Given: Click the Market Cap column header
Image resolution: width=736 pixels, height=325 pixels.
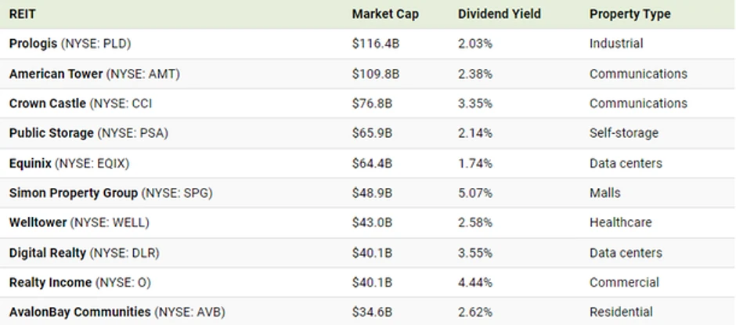Looking at the screenshot, I should [384, 14].
